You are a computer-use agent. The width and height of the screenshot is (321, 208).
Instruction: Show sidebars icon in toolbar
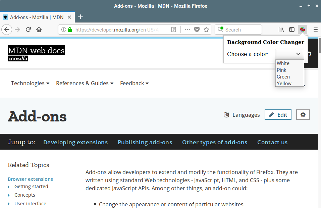292,30
